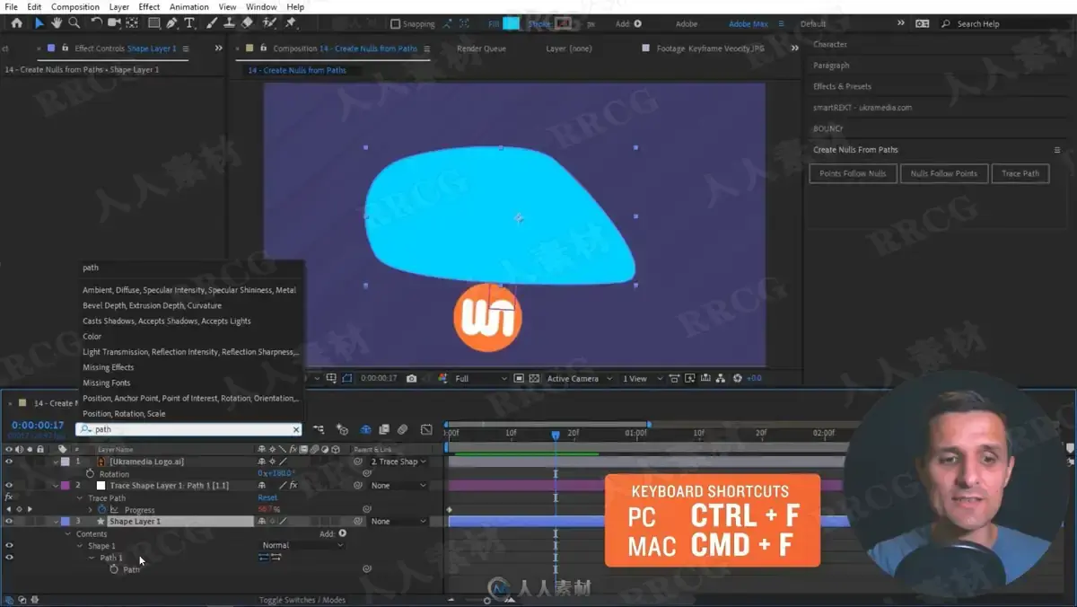Click Toggle Switches / Modes
Screen dimensions: 1077x607
pos(302,600)
